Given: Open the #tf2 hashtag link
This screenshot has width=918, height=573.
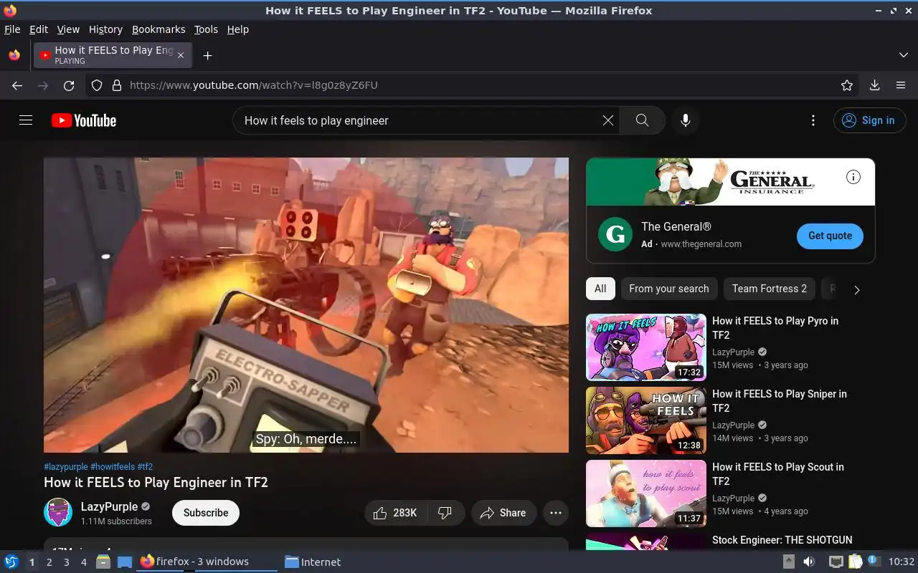Looking at the screenshot, I should coord(145,466).
